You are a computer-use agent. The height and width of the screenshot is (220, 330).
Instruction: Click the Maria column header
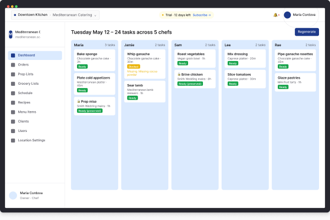(x=79, y=45)
